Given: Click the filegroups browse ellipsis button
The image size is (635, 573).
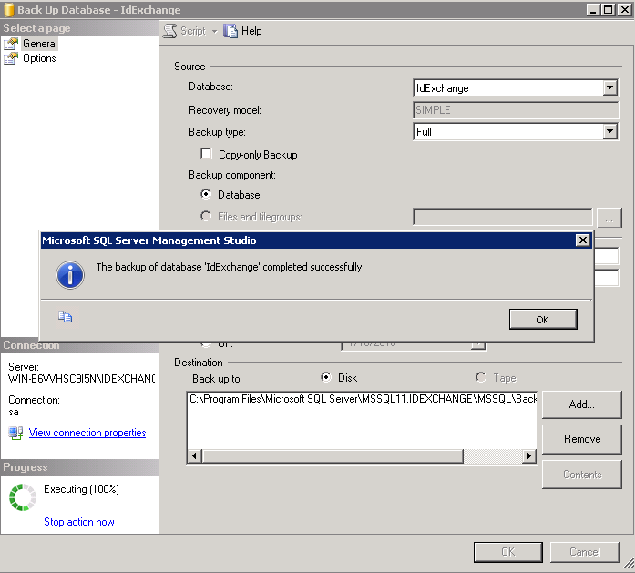Looking at the screenshot, I should click(609, 218).
